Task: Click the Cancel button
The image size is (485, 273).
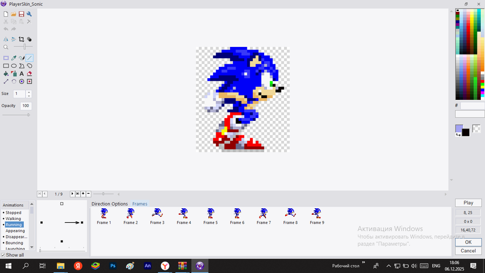Action: tap(468, 251)
